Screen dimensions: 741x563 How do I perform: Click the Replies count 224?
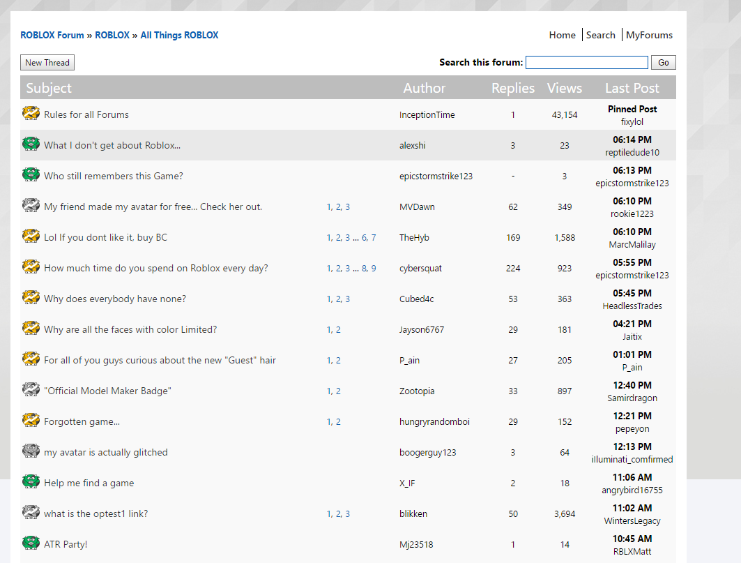tap(513, 269)
